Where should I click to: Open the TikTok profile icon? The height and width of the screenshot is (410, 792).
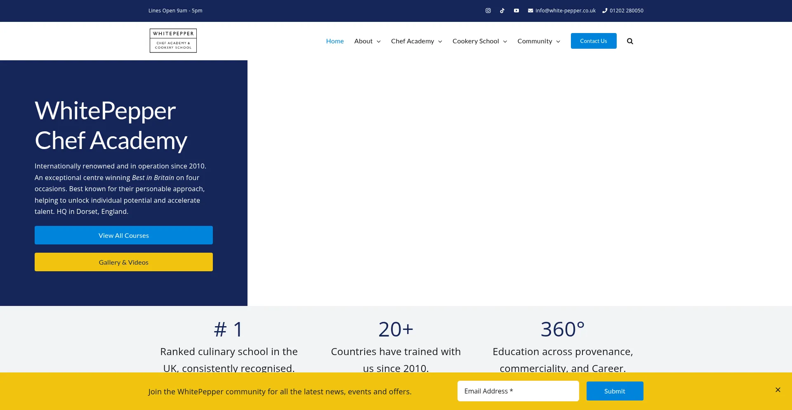coord(502,11)
